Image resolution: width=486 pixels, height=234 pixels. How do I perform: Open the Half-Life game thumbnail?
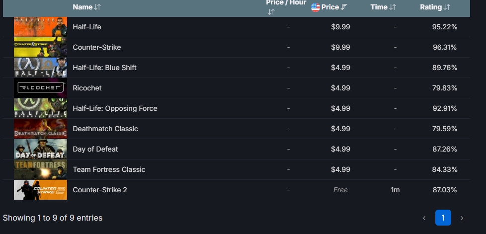pos(40,27)
